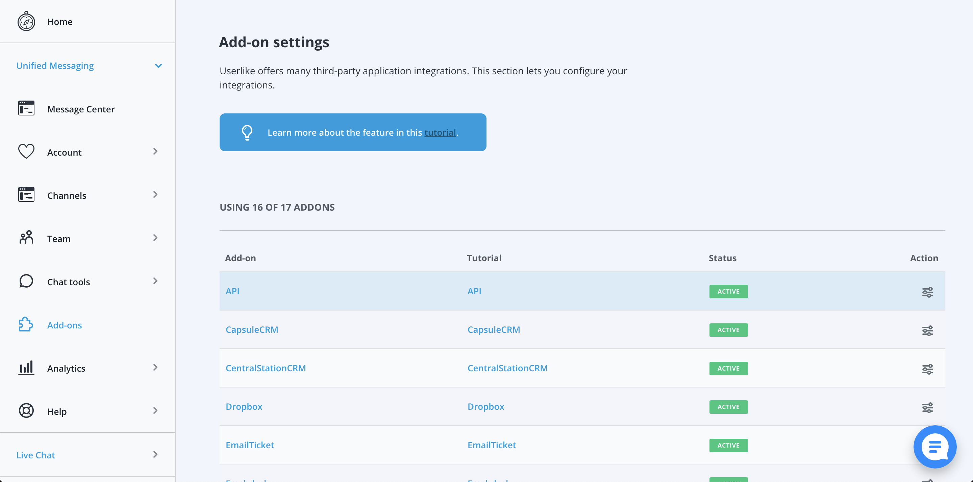Open the EmailTicket tutorial link

pos(492,445)
